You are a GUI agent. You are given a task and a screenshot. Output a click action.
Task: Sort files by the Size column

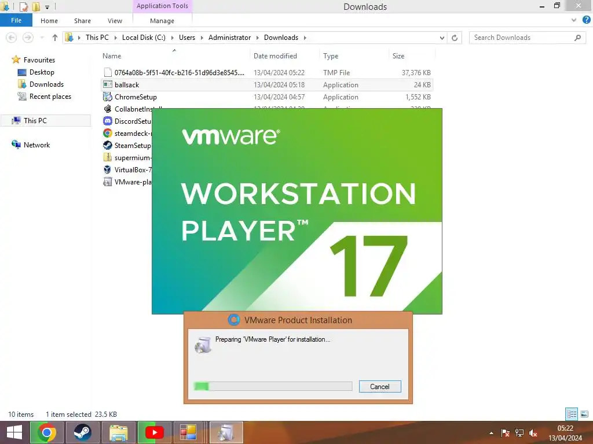(398, 56)
